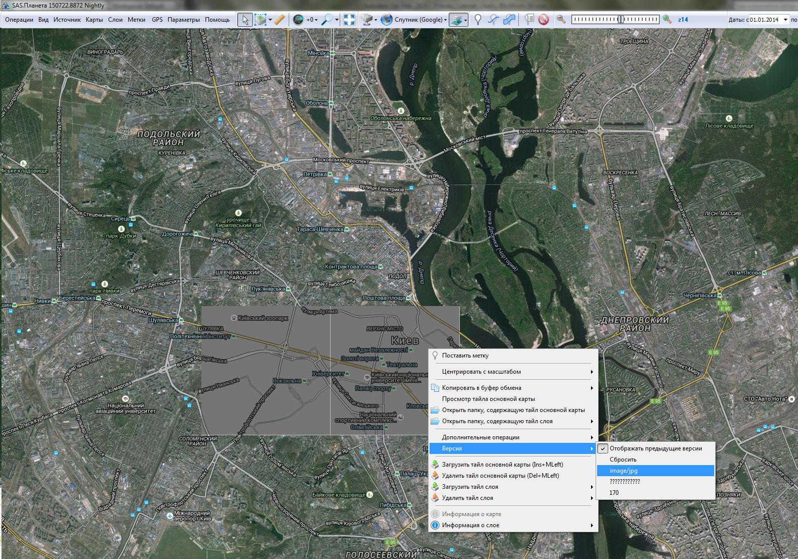This screenshot has width=798, height=559.
Task: Toggle 'Отображать предыдущие версии' checkbox
Action: [x=655, y=448]
